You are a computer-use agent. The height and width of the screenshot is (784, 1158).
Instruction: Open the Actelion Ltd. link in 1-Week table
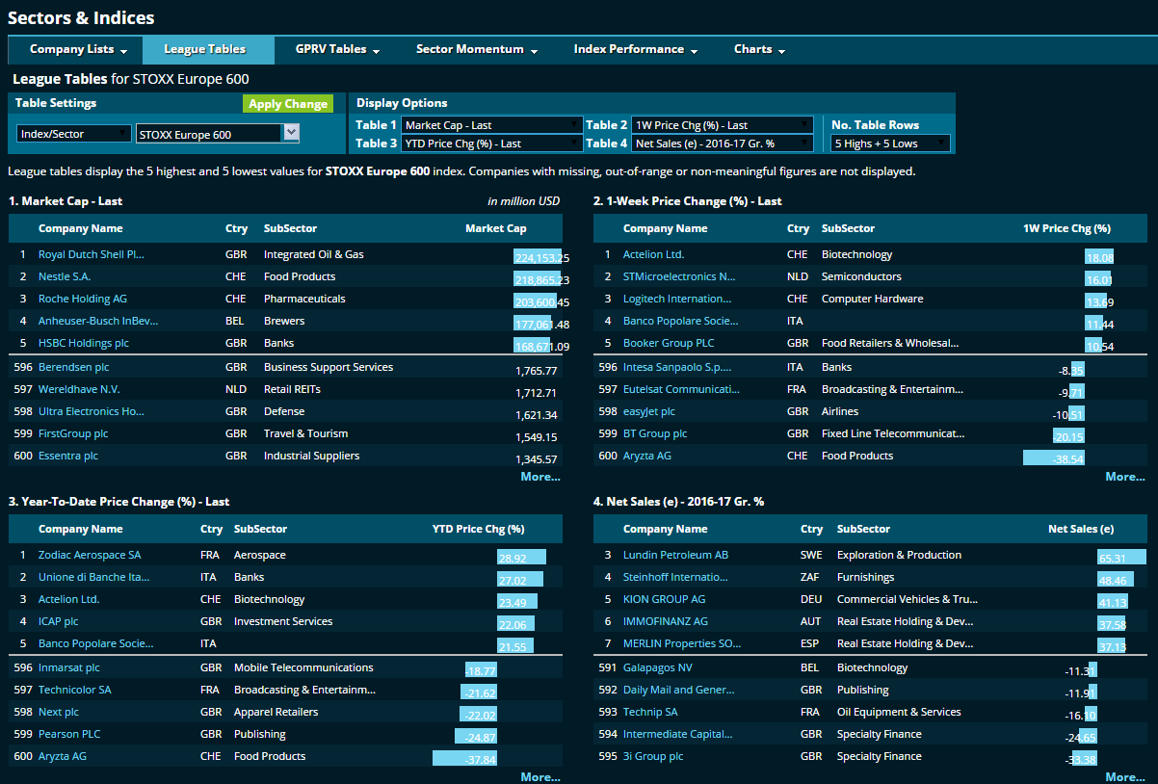click(653, 255)
